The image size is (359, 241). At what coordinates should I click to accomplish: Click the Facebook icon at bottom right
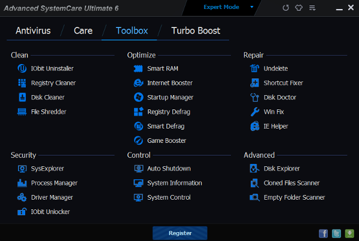324,233
